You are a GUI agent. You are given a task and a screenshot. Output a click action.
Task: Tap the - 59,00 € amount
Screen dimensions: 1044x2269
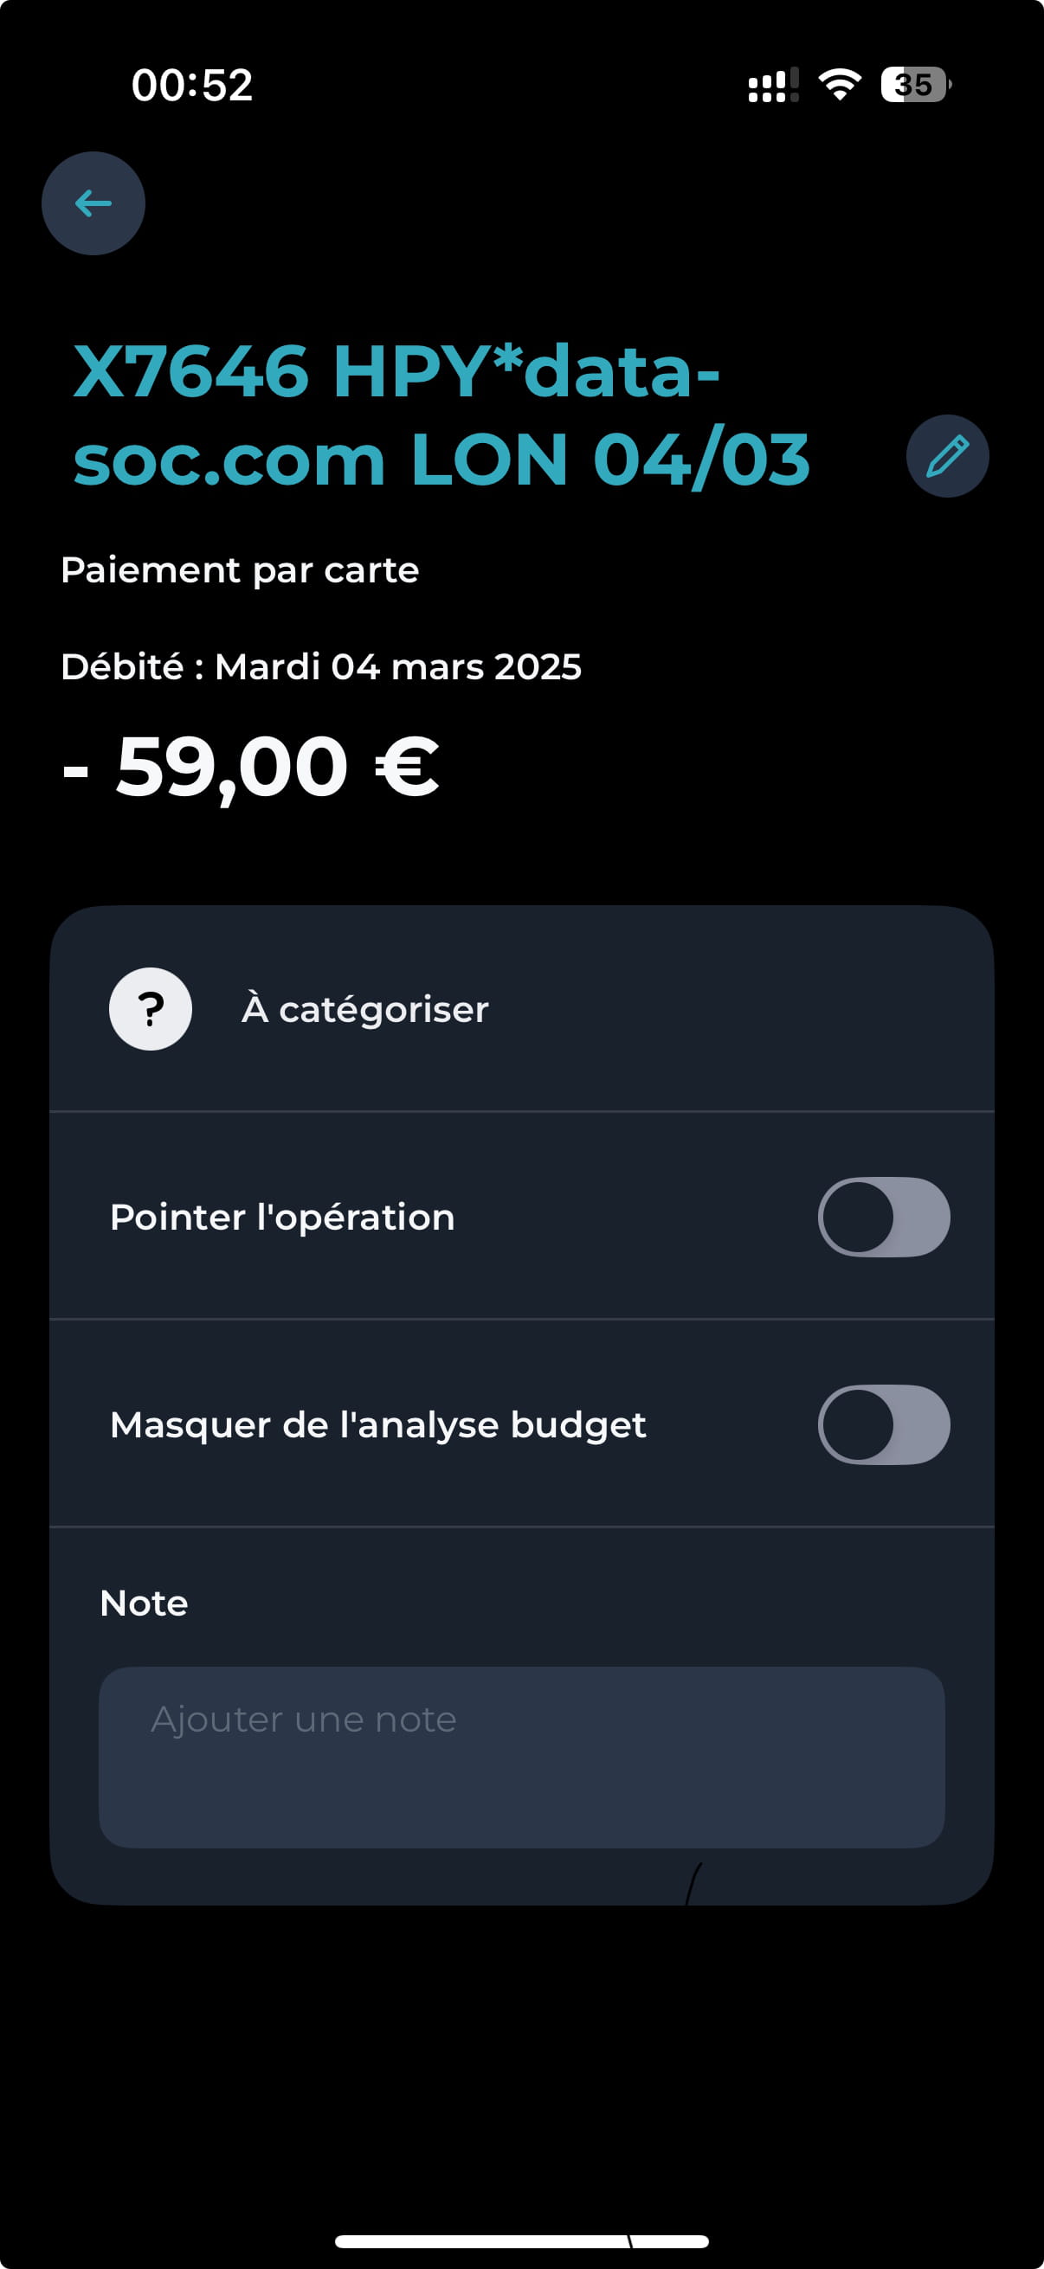[251, 768]
